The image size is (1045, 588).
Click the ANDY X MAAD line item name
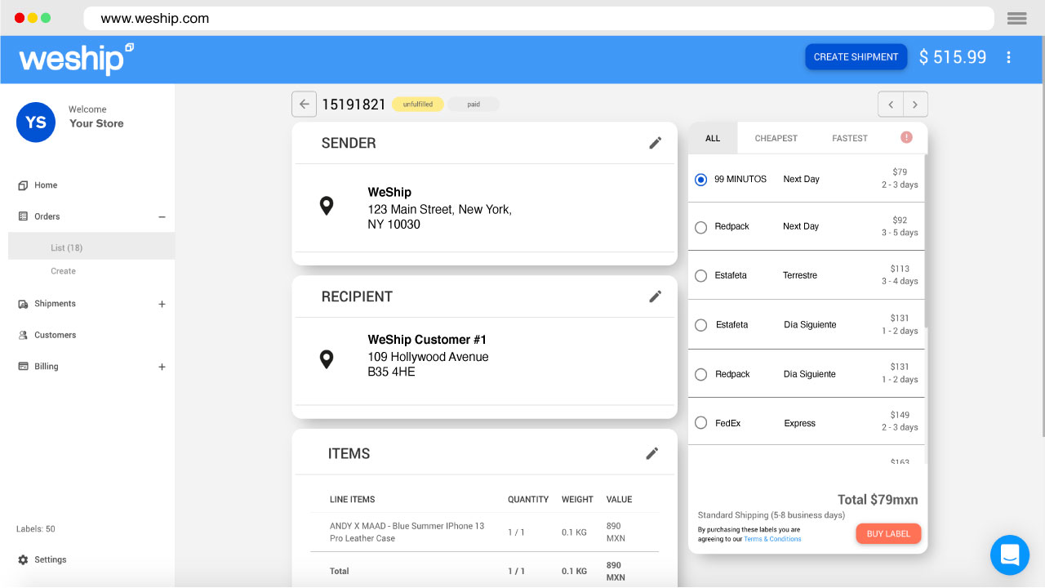point(407,532)
